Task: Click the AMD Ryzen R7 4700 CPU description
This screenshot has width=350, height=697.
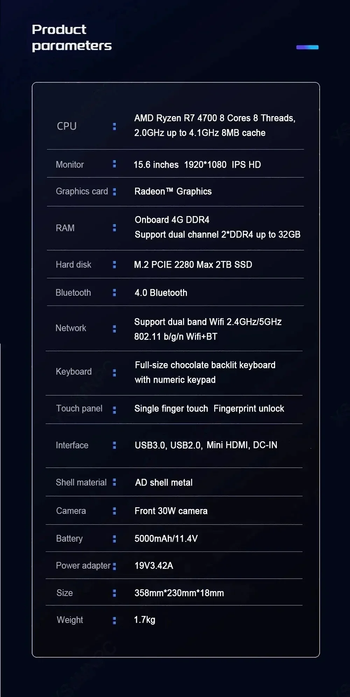Action: 215,125
